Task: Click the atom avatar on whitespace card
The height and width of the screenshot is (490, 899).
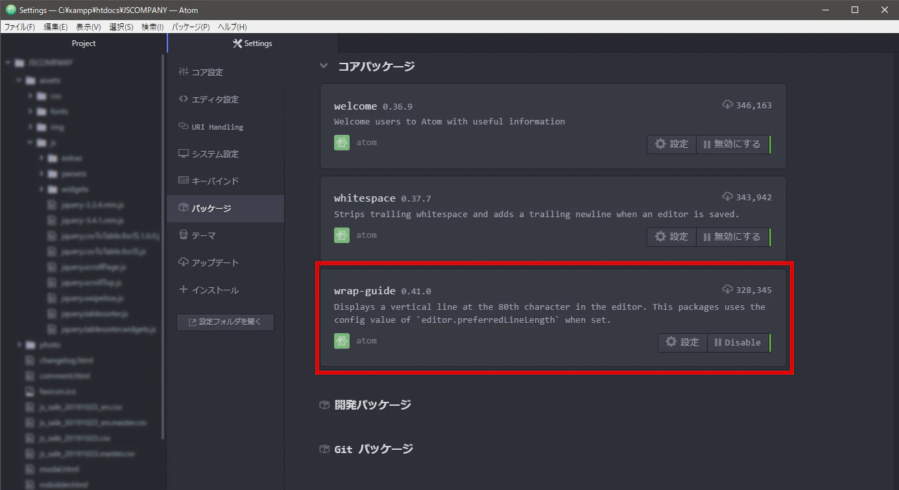Action: [342, 235]
